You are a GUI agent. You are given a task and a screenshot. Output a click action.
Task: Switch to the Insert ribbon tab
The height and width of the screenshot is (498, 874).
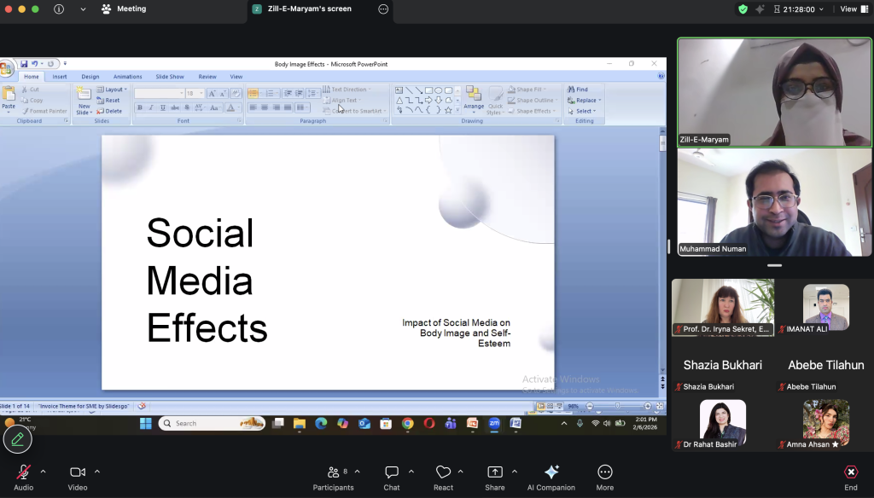point(60,77)
